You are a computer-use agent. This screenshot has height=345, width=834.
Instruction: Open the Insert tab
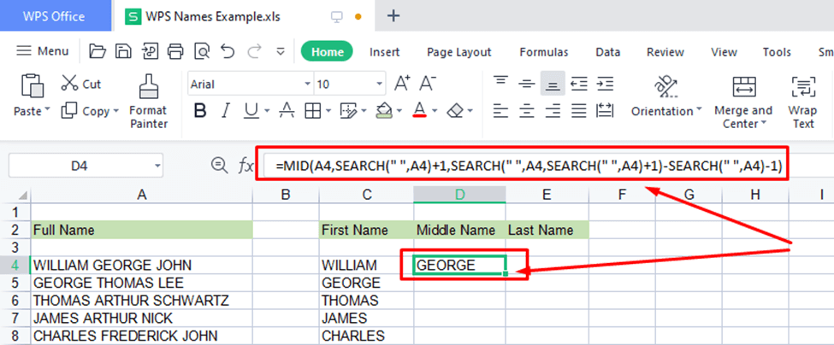click(x=385, y=52)
